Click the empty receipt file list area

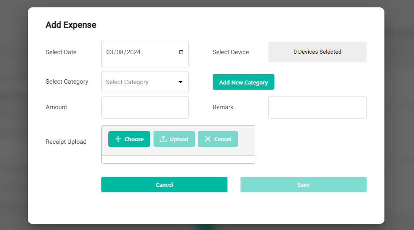[x=178, y=159]
